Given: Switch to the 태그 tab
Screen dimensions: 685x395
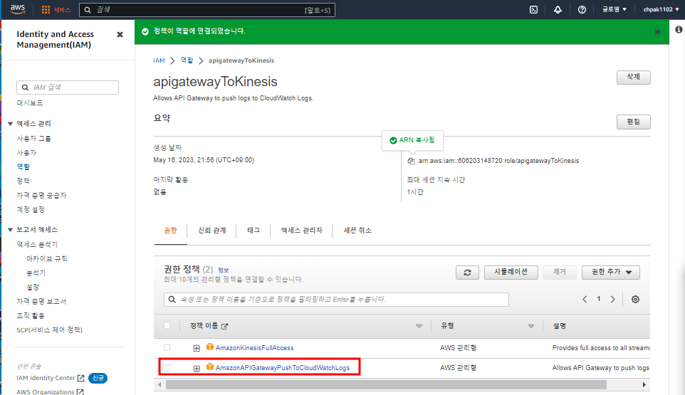Looking at the screenshot, I should [253, 231].
